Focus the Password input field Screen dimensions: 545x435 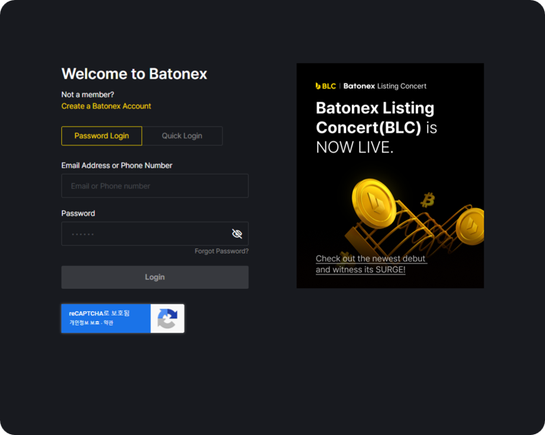click(x=155, y=233)
